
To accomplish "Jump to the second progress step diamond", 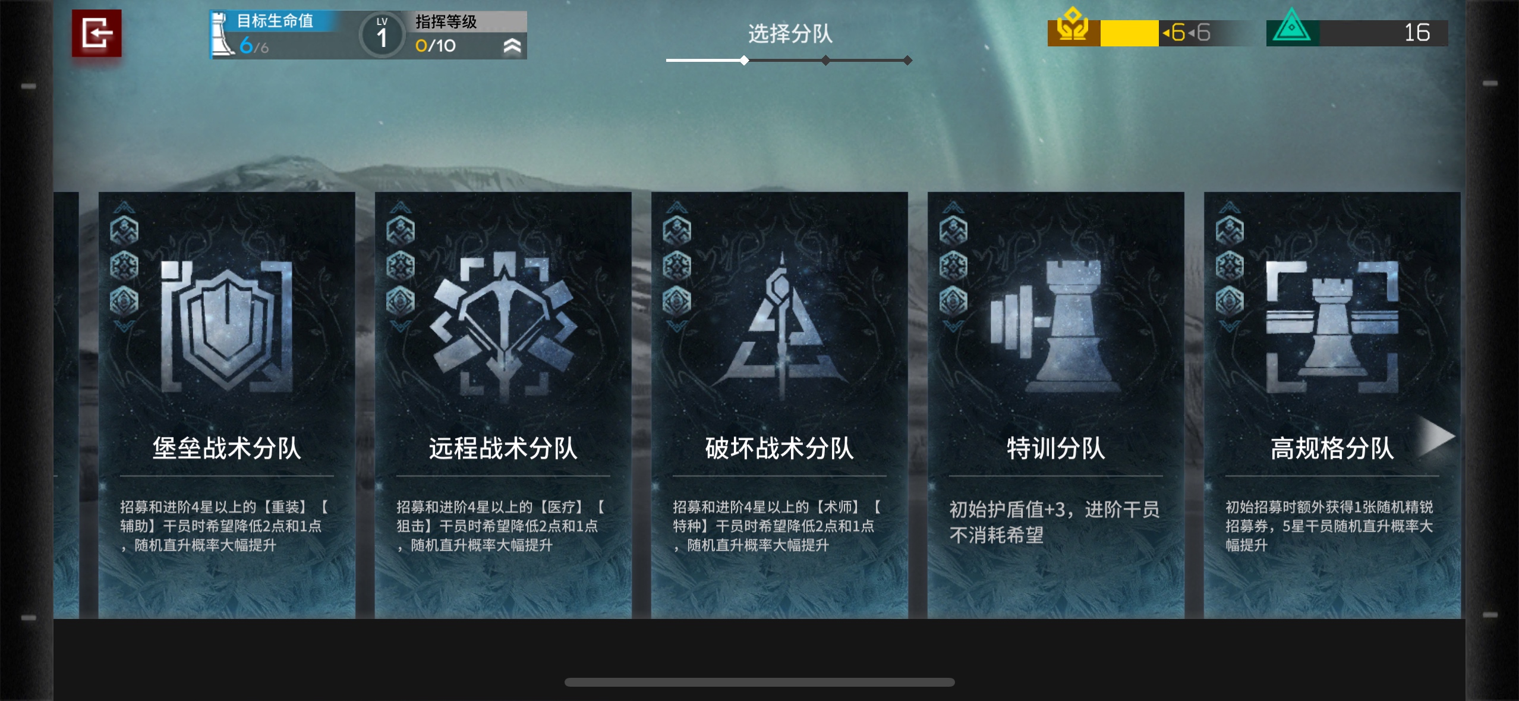I will (825, 60).
